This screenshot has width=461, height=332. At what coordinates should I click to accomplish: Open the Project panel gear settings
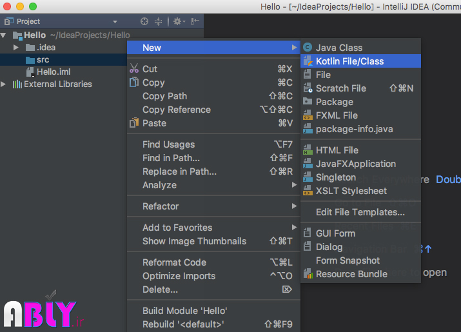point(179,21)
